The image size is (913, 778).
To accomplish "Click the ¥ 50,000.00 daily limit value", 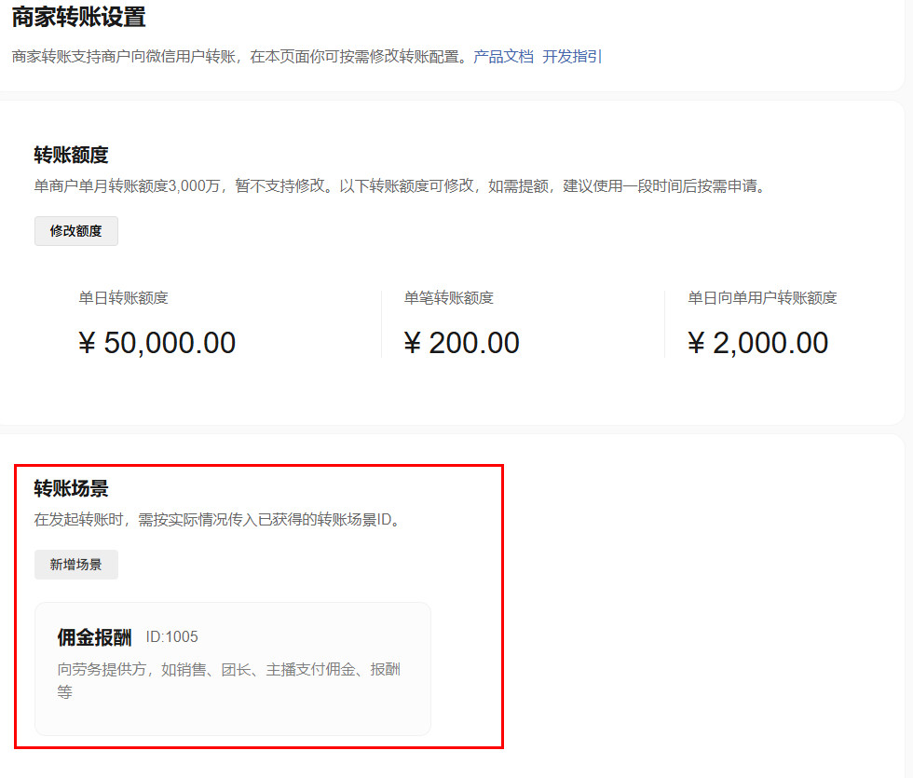I will (157, 343).
